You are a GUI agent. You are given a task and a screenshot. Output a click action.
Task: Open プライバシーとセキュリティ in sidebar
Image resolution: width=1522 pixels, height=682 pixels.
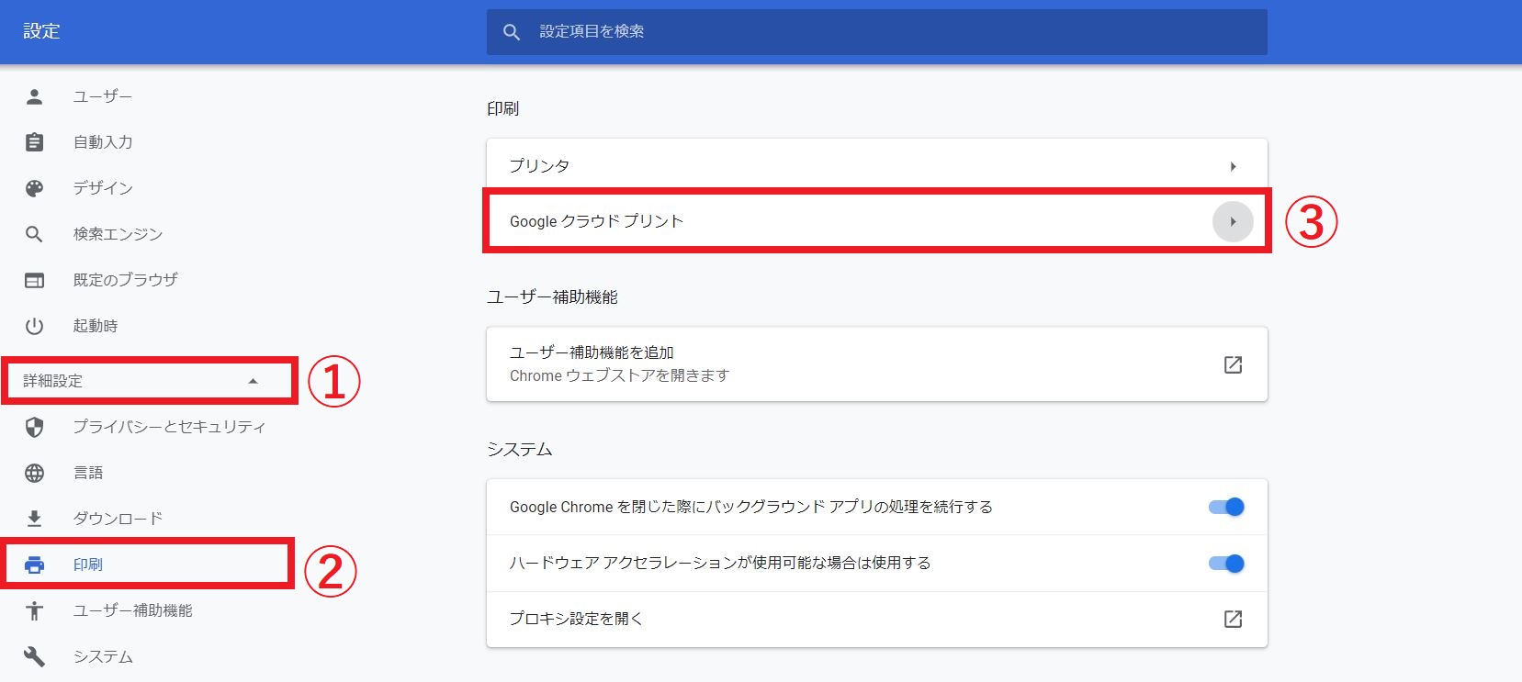click(170, 427)
